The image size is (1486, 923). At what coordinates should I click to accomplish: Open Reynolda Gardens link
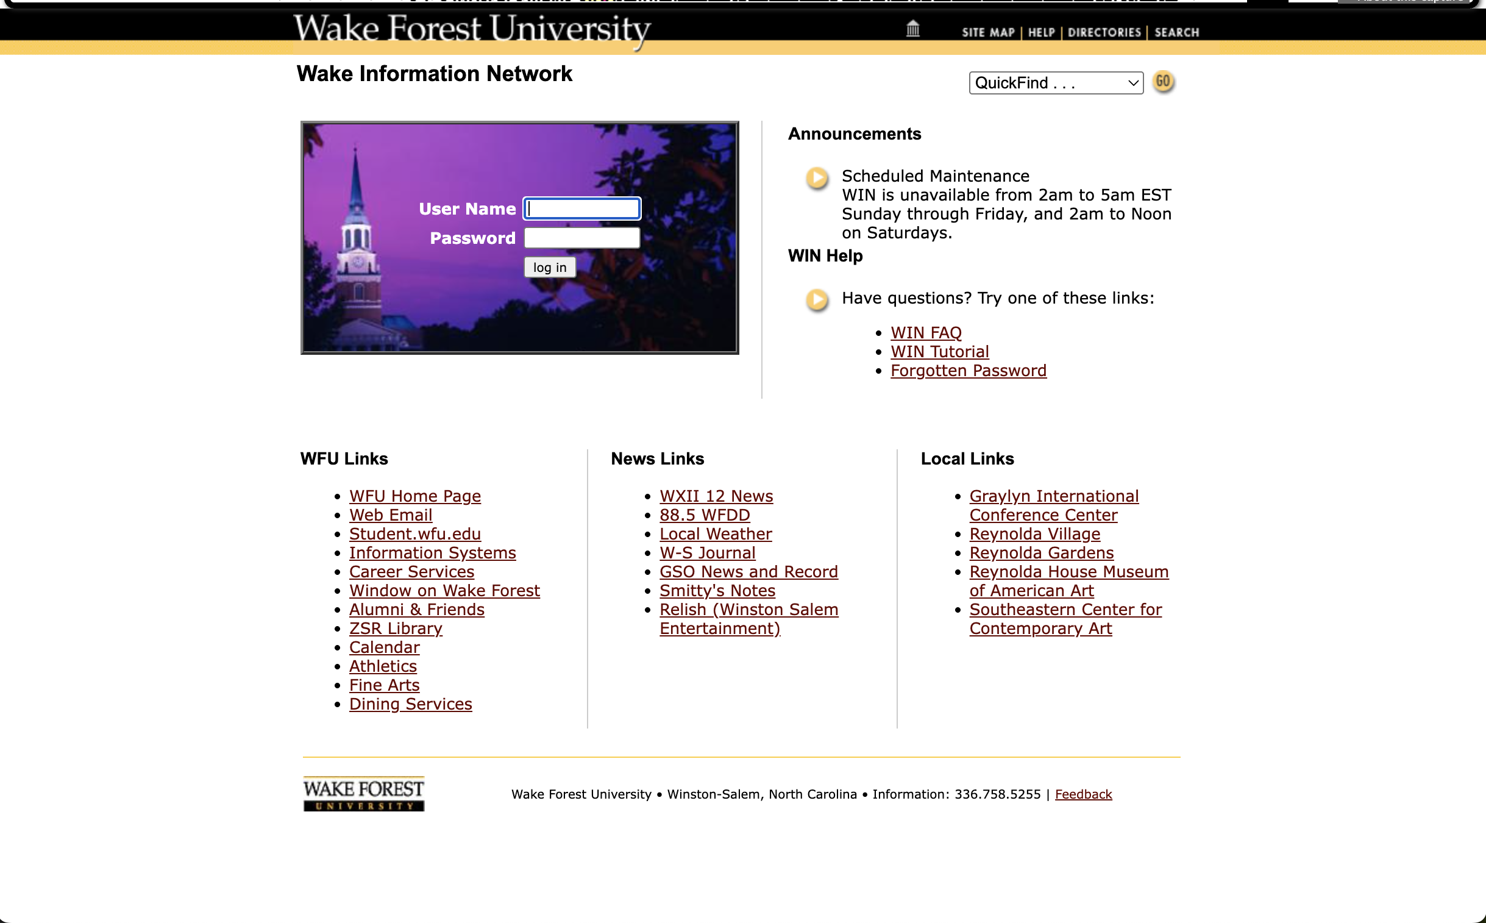(x=1041, y=553)
